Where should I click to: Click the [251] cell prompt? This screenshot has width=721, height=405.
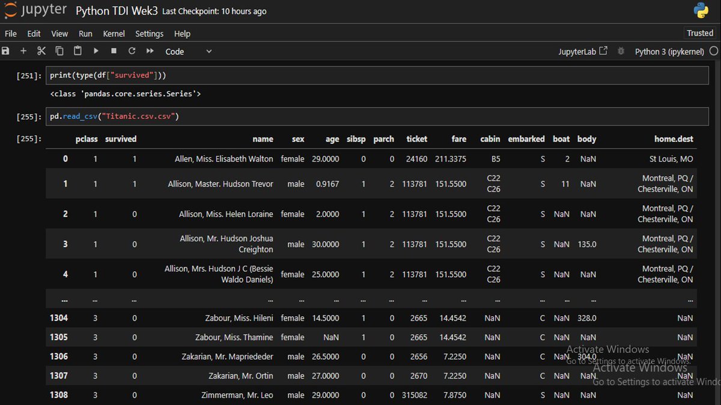(30, 76)
